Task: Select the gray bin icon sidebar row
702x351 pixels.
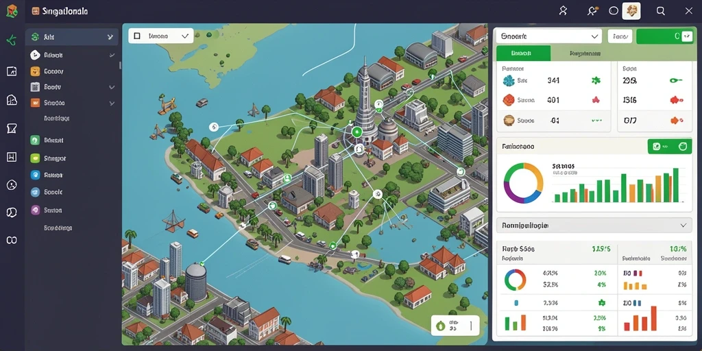Action: pyautogui.click(x=73, y=87)
